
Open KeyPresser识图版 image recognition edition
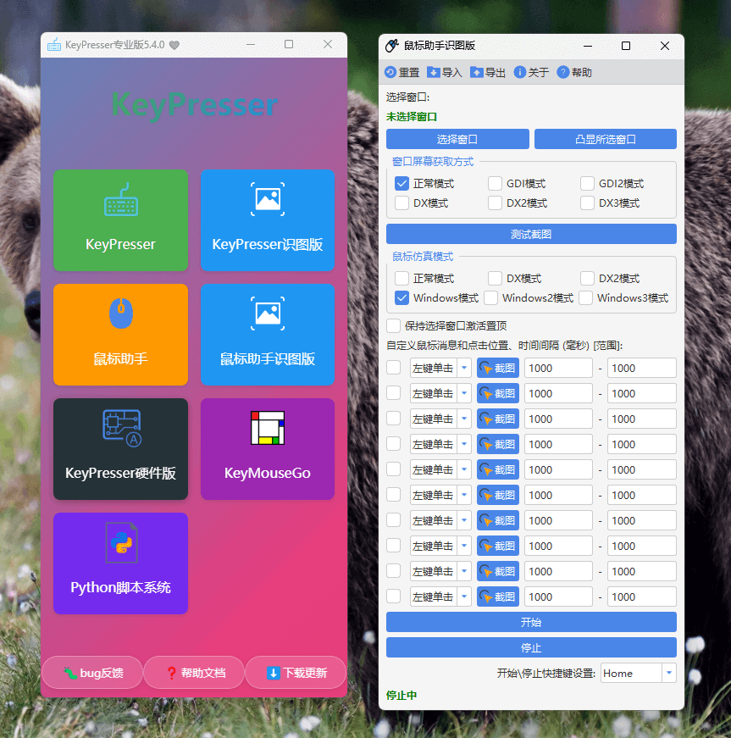(x=268, y=220)
